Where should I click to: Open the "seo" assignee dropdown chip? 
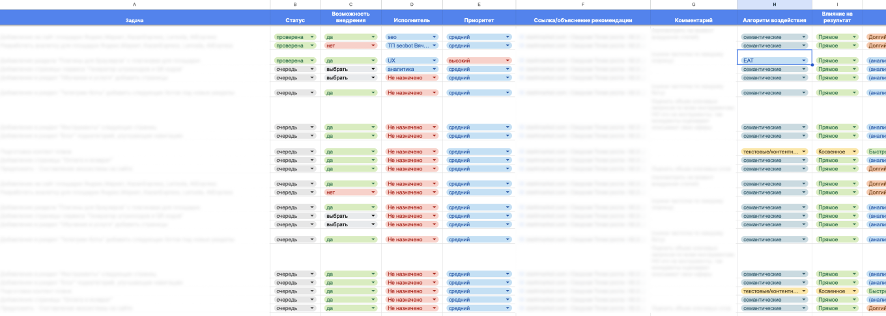[x=412, y=37]
